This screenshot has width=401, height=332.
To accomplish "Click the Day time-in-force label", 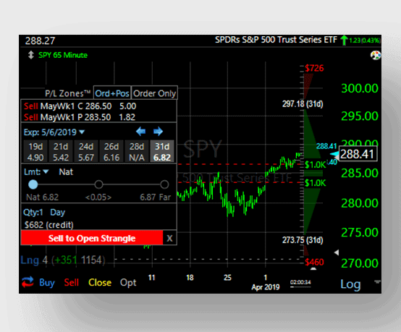I will click(x=57, y=213).
